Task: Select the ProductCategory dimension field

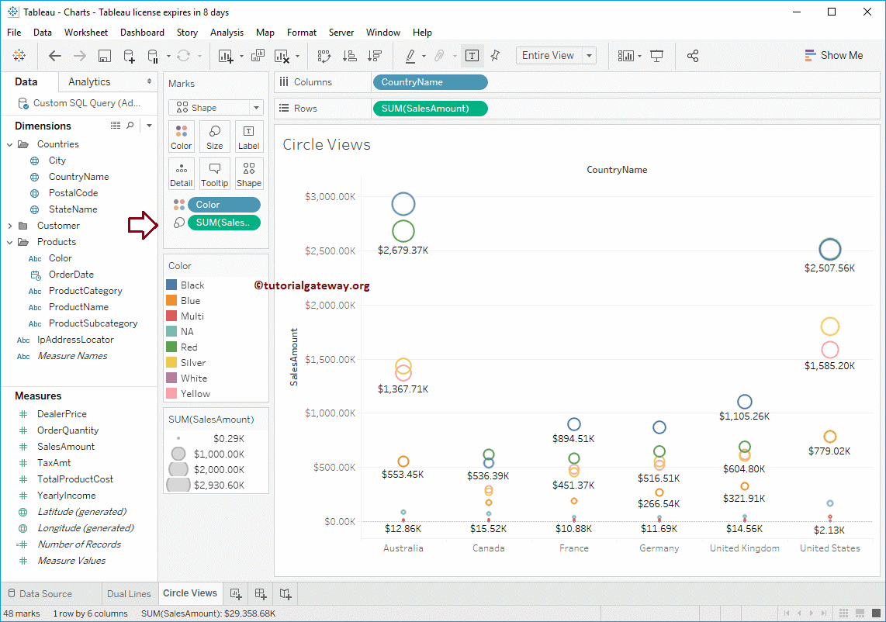Action: pyautogui.click(x=85, y=291)
